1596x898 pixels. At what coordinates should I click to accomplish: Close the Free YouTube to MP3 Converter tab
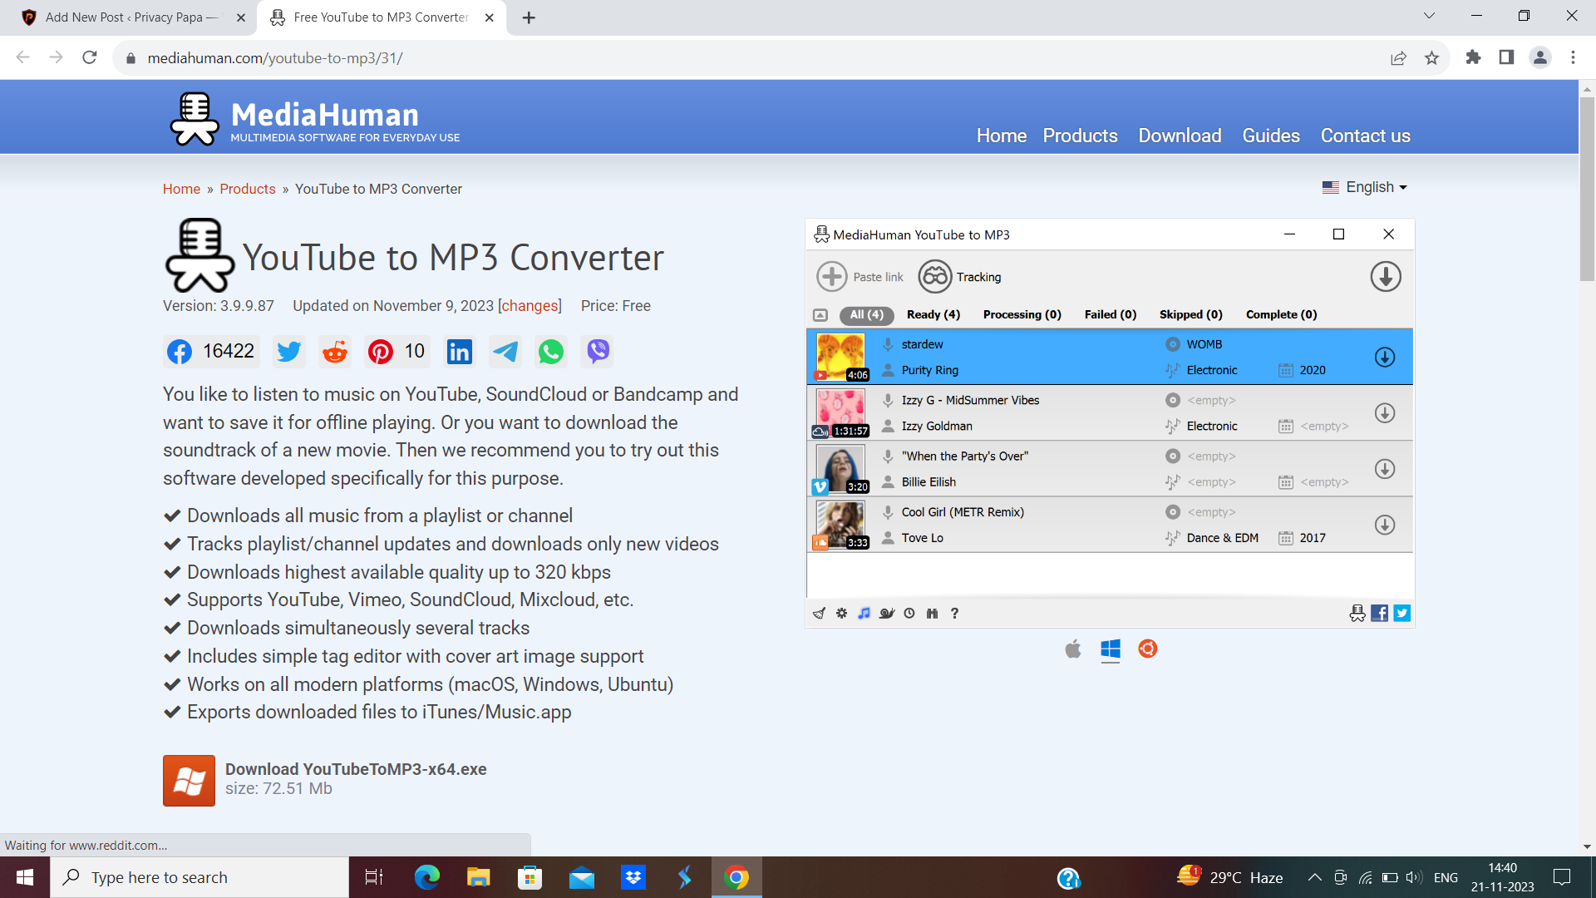[x=490, y=17]
